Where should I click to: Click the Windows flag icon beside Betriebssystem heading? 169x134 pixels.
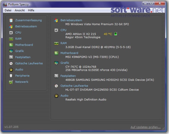point(56,20)
